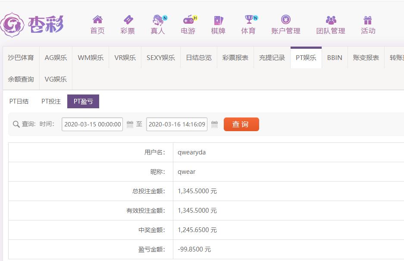
Task: Open the 棋牌 cards icon
Action: (x=218, y=20)
